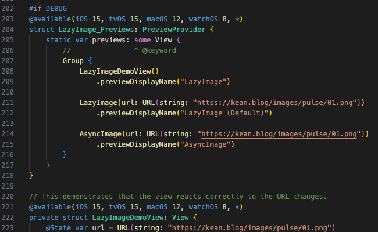378x232 pixels.
Task: Click the 'some' keyword on line 205
Action: (142, 40)
